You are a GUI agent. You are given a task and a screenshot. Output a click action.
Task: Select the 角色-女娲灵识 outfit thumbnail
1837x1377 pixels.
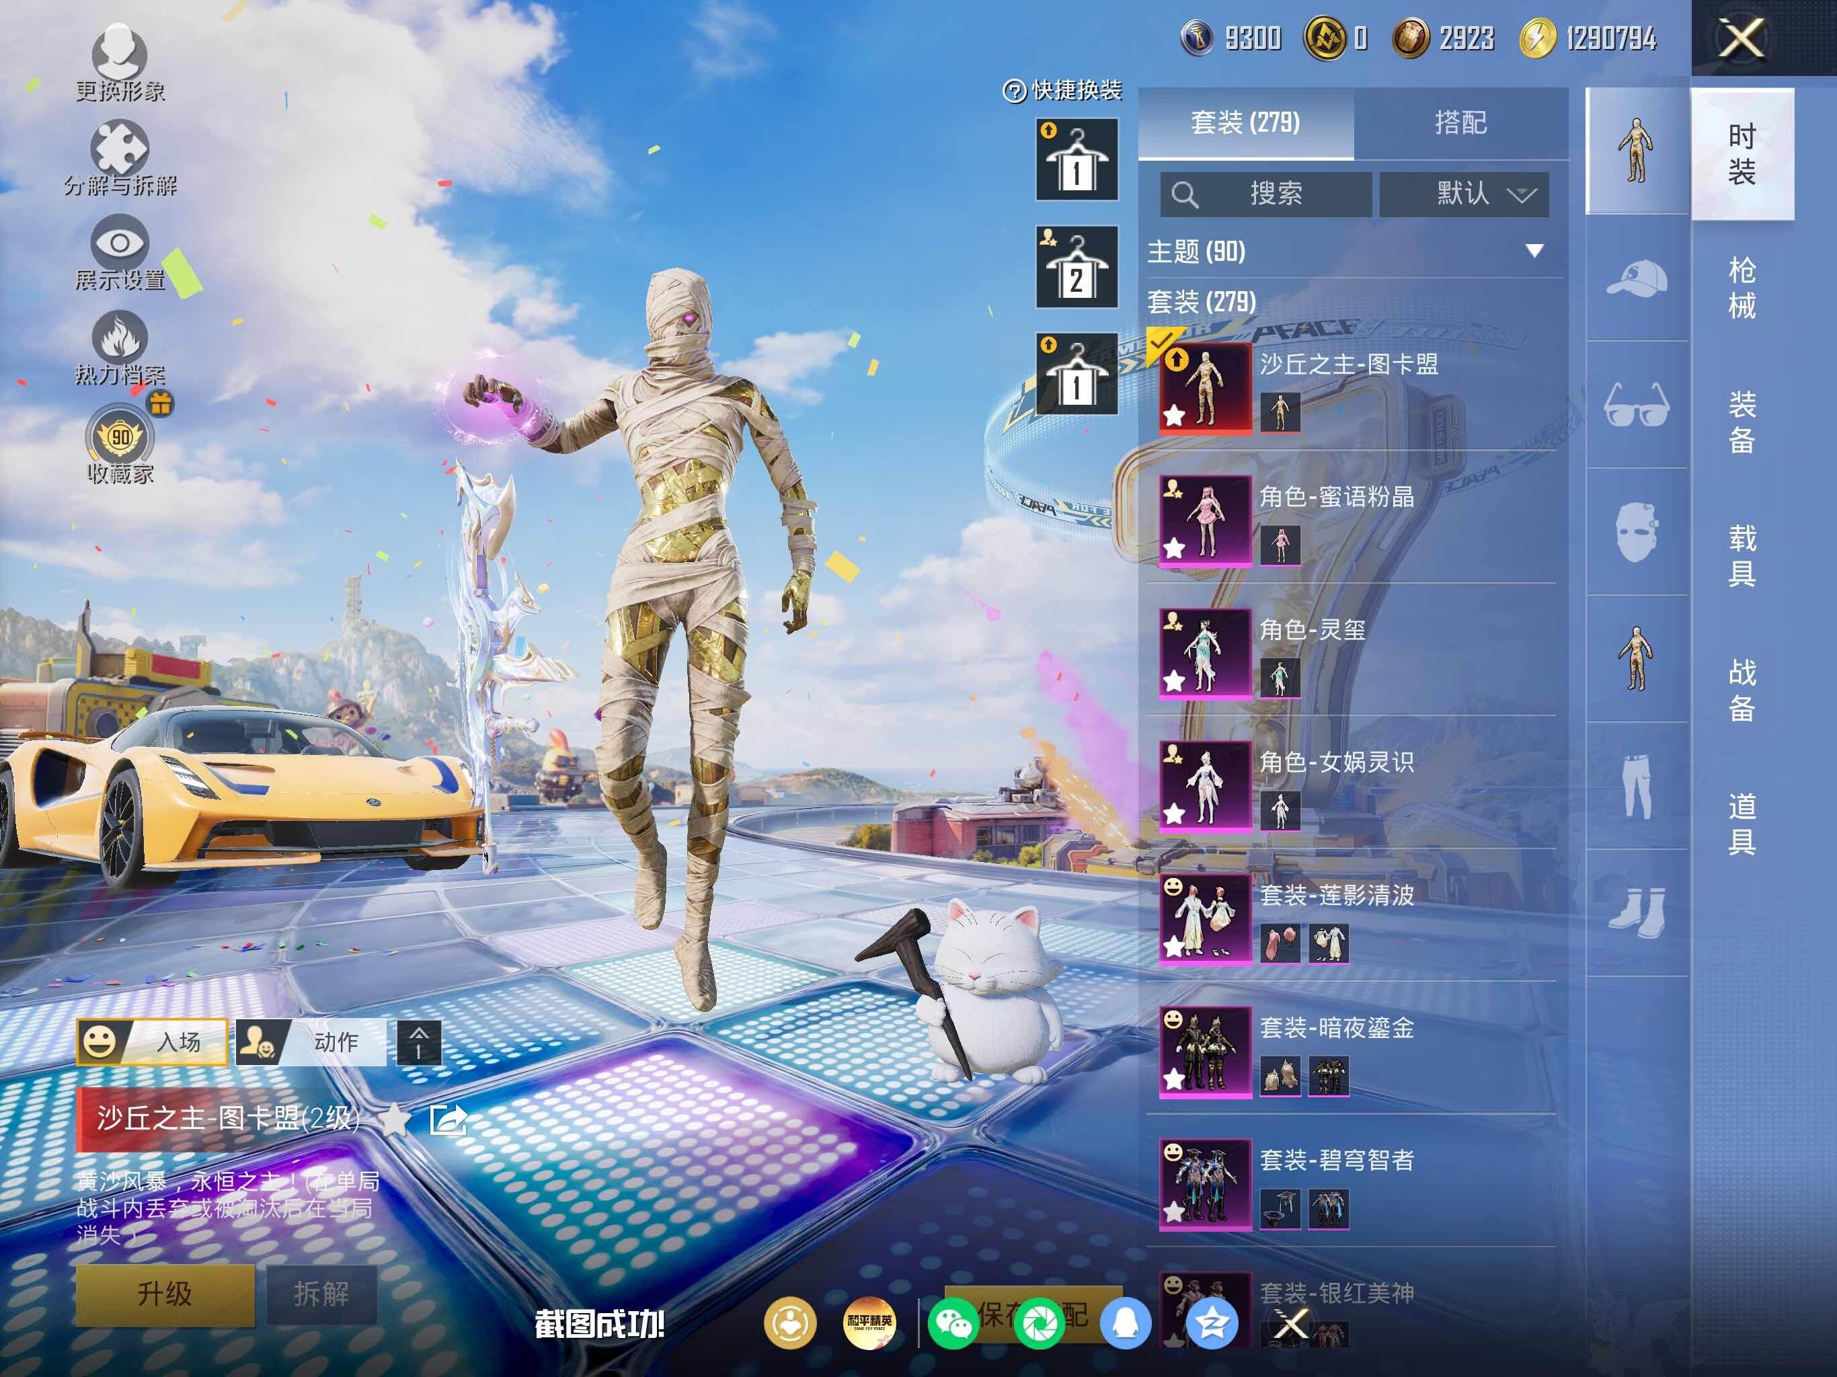click(x=1205, y=787)
